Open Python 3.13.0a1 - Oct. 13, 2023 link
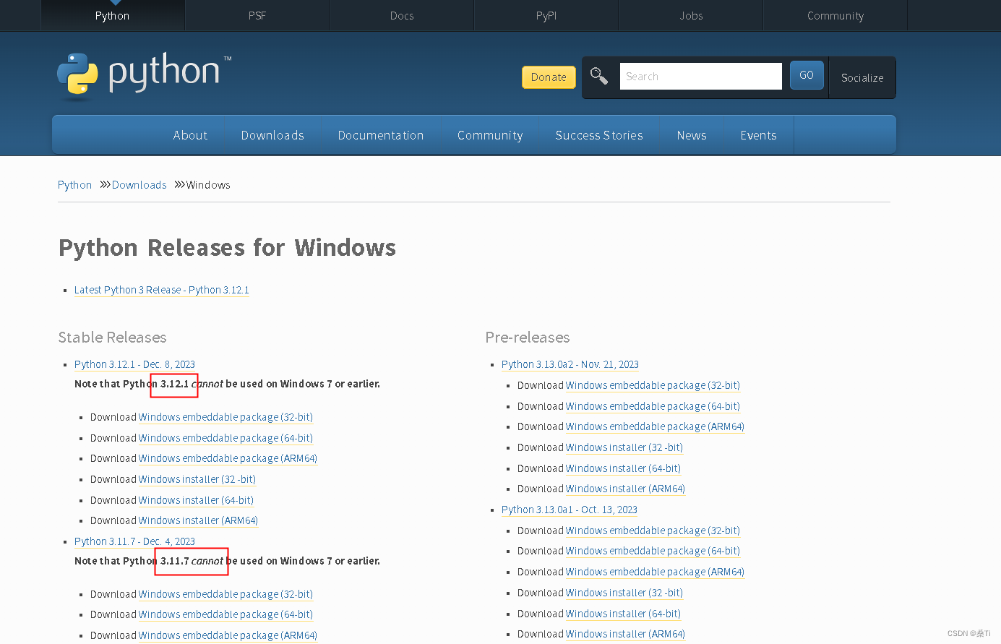 [570, 510]
